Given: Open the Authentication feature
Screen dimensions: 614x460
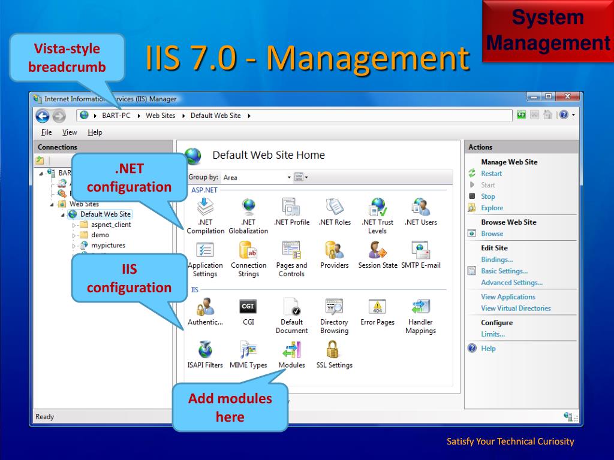Looking at the screenshot, I should click(205, 311).
